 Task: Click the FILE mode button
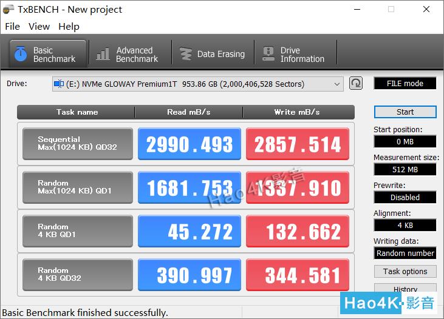point(405,84)
